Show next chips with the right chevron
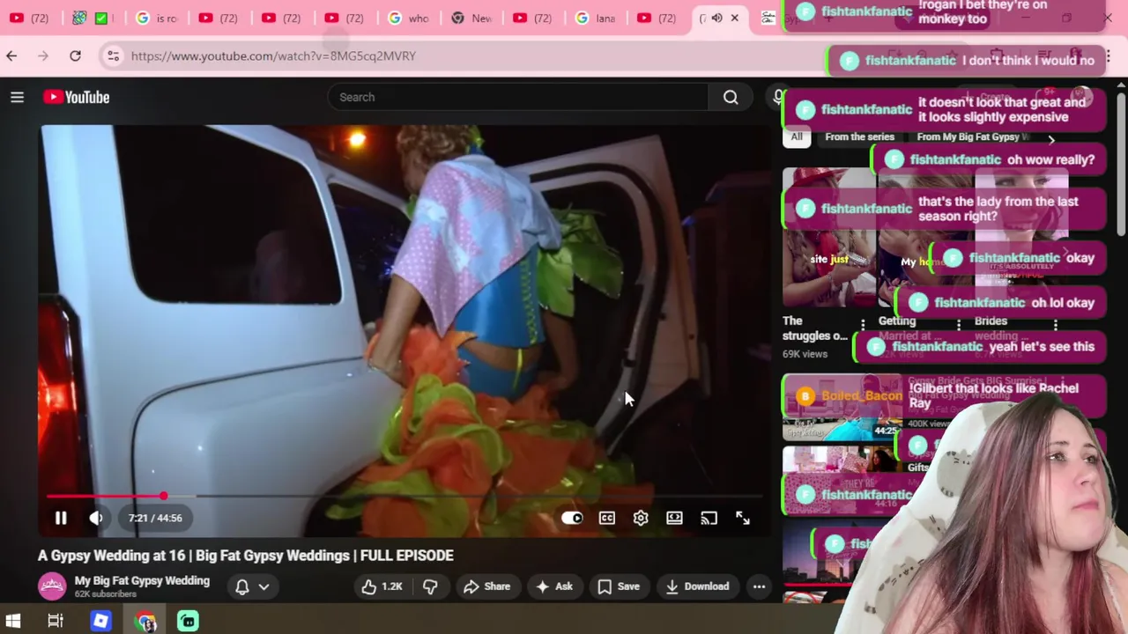The image size is (1128, 634). pyautogui.click(x=1051, y=139)
